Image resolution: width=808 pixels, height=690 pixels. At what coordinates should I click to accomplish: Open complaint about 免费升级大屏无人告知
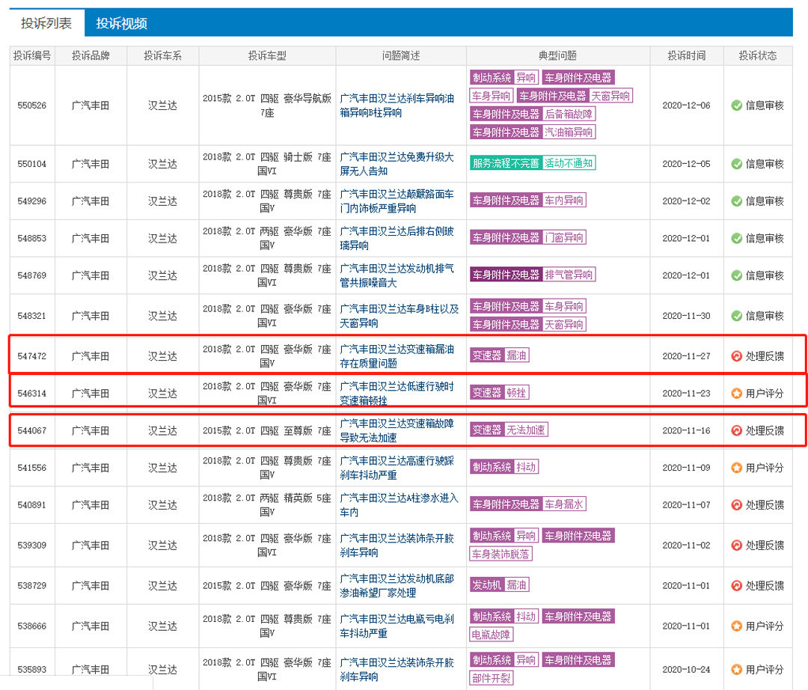pyautogui.click(x=397, y=164)
